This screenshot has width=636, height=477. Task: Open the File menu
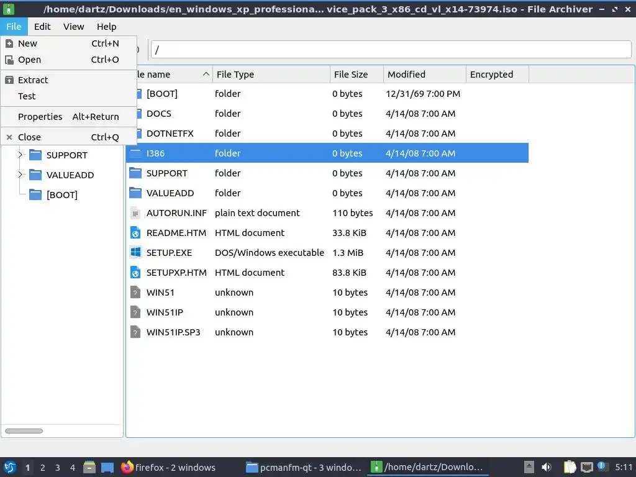coord(14,26)
